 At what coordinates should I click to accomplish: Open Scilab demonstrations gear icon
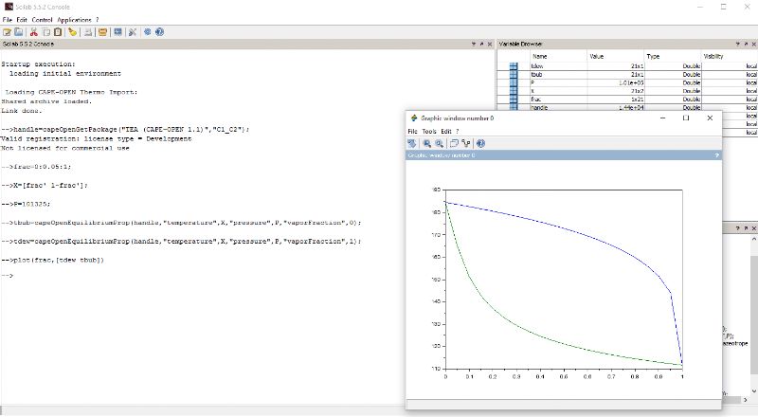click(x=148, y=32)
